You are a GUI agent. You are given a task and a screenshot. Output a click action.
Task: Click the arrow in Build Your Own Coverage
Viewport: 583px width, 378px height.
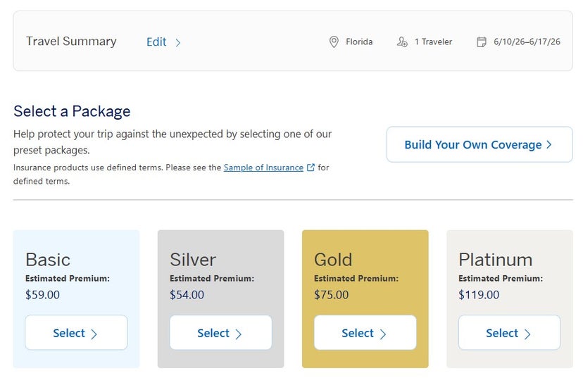(549, 145)
